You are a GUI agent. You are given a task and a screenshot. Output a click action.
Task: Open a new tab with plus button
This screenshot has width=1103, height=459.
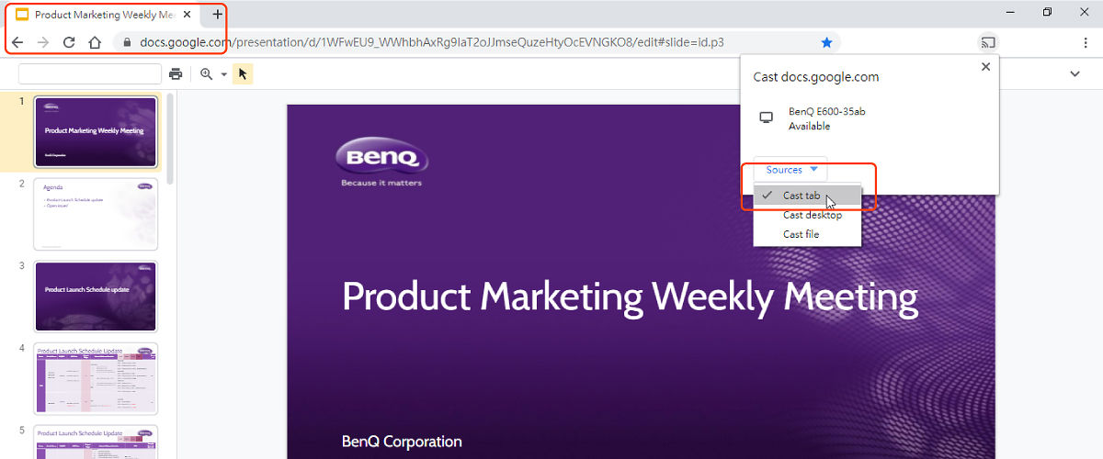[217, 15]
